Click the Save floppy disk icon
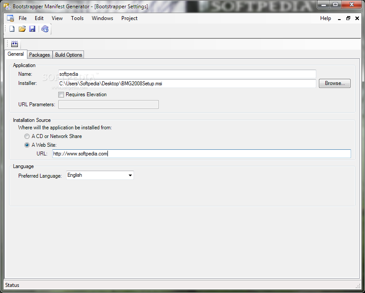The width and height of the screenshot is (365, 293). pos(32,29)
